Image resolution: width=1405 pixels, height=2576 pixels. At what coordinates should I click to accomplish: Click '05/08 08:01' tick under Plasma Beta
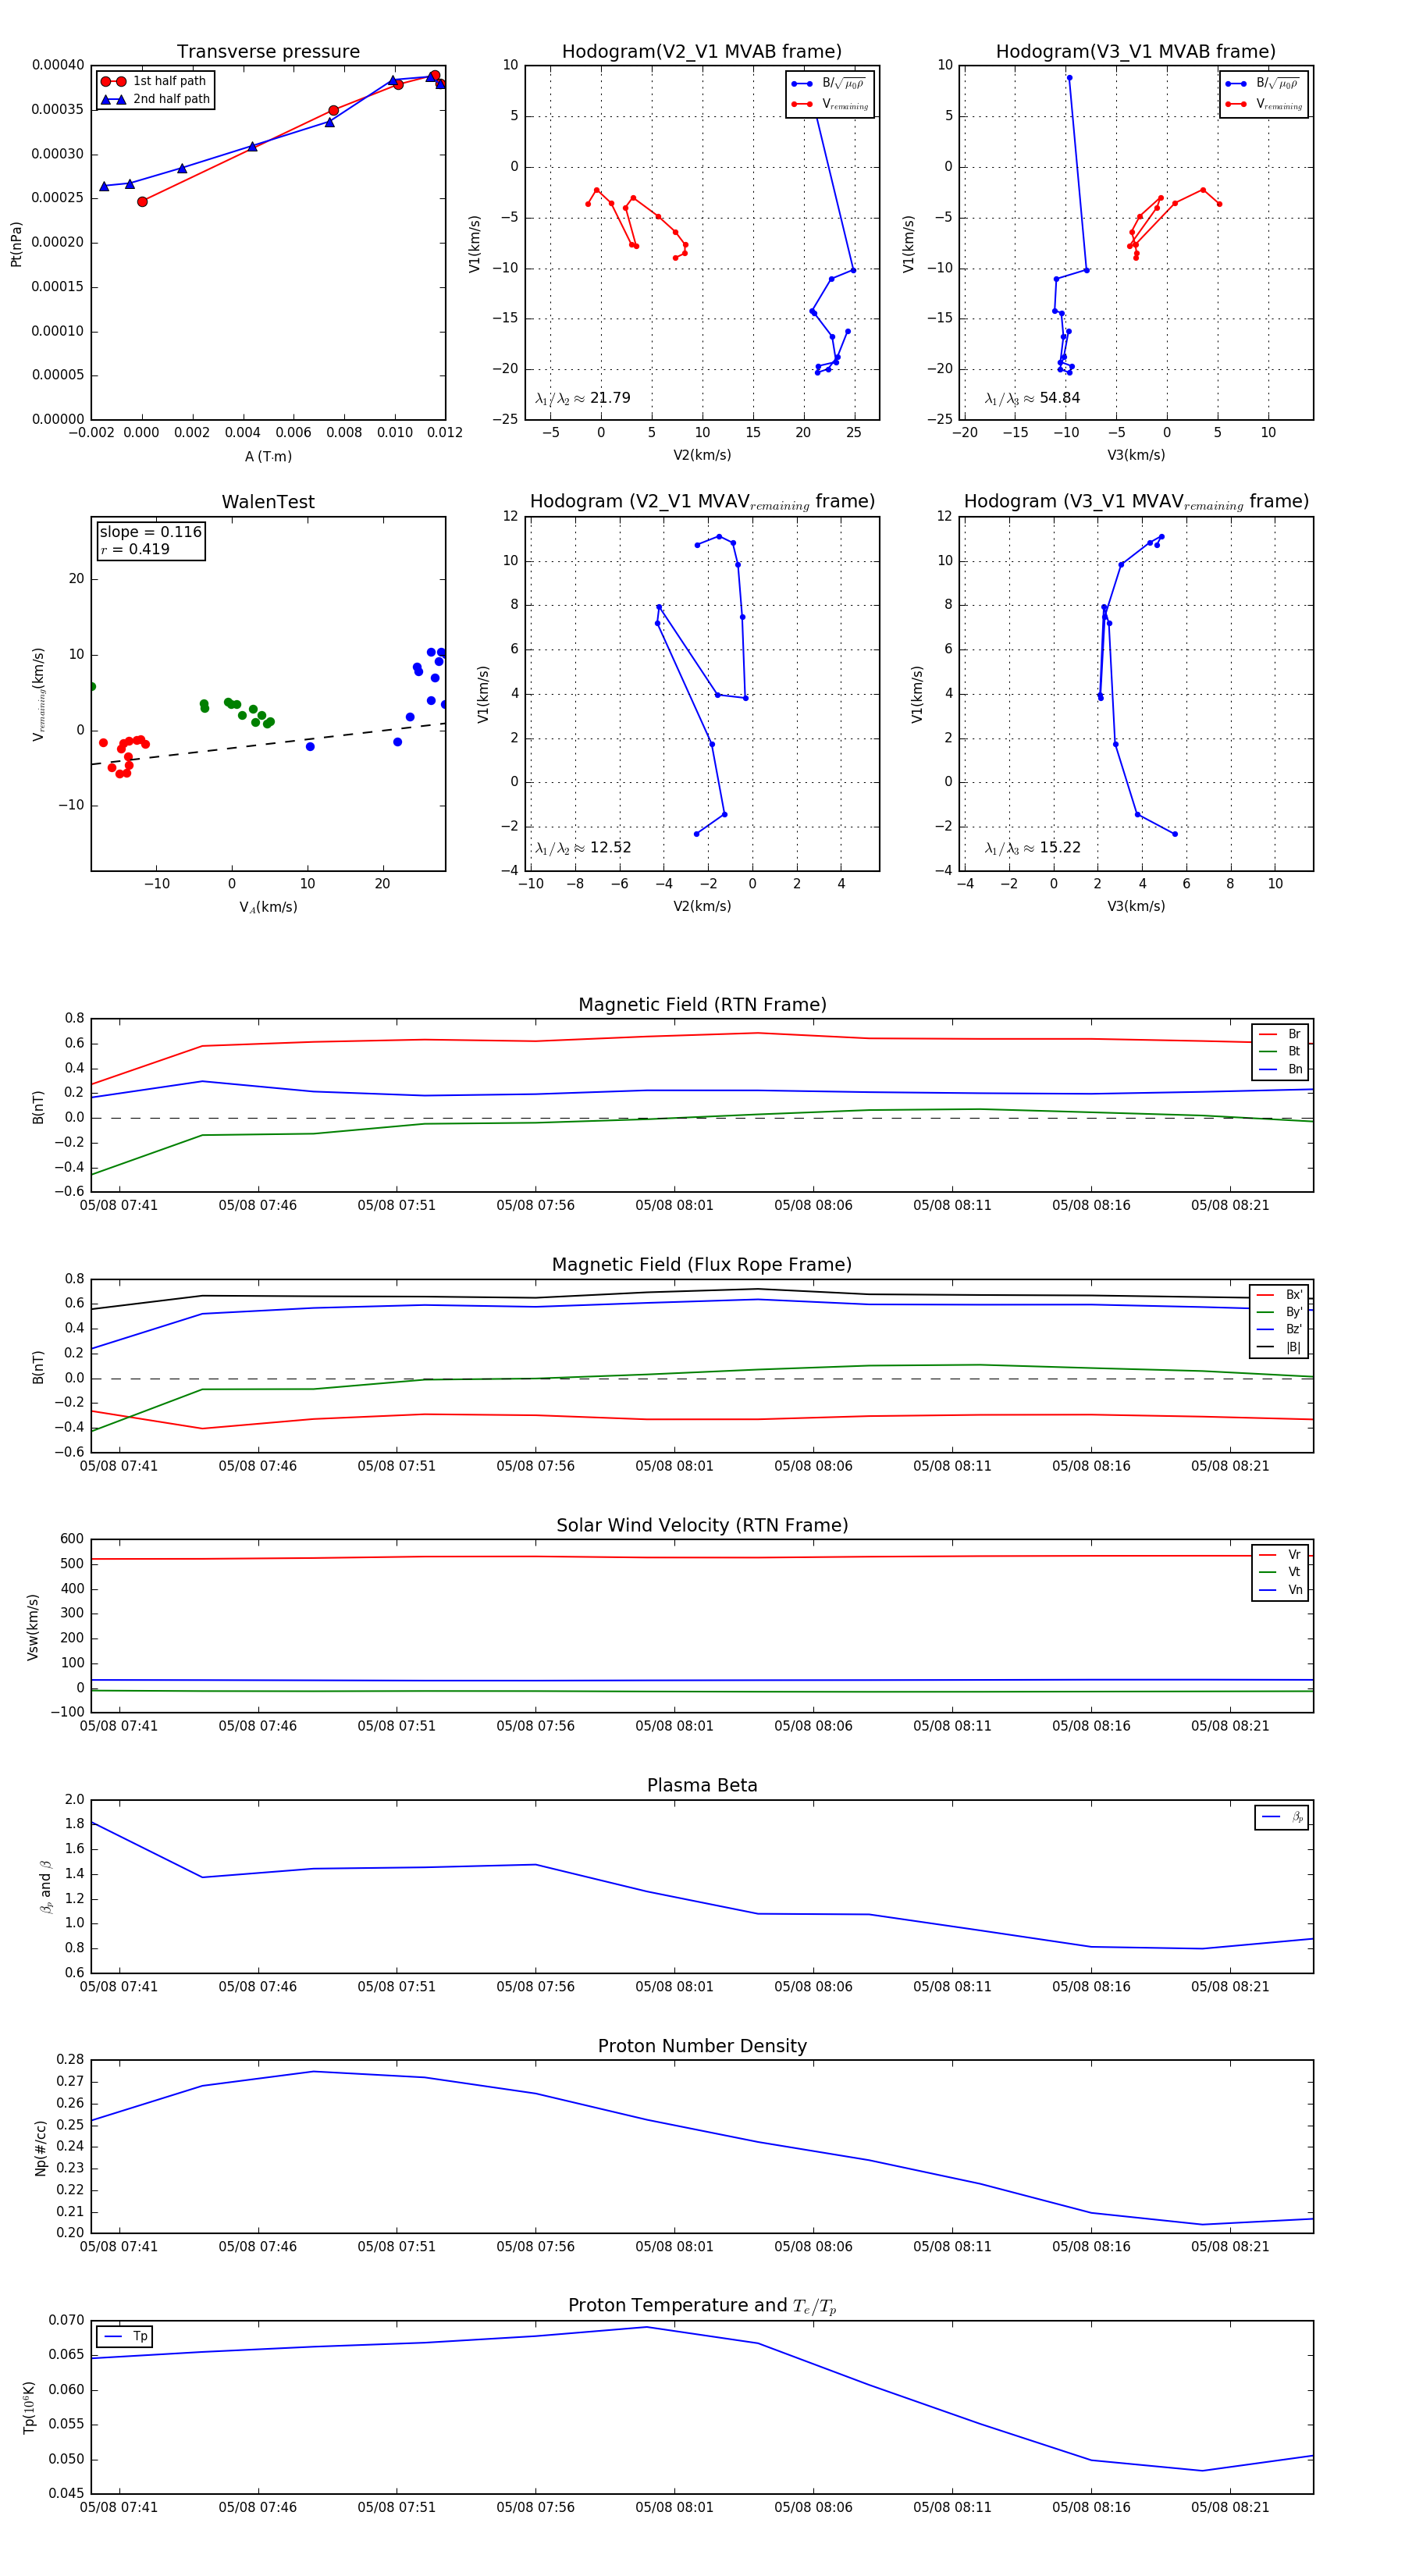[x=674, y=1986]
